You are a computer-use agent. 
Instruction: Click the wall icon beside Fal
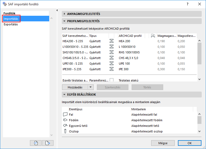65,115
